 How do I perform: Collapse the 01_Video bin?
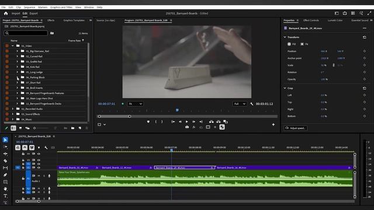coord(13,45)
